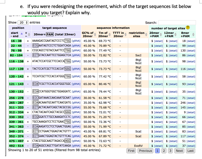
Task: Open 8mer detail link for position 312 - 334
Action: pyautogui.click(x=191, y=112)
